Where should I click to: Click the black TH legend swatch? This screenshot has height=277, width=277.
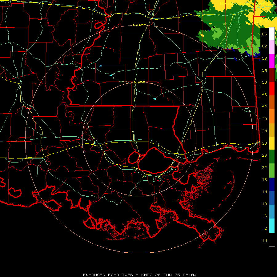(x=272, y=239)
